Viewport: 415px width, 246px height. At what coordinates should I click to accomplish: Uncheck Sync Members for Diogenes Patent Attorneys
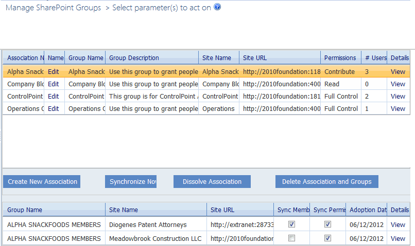tap(292, 224)
